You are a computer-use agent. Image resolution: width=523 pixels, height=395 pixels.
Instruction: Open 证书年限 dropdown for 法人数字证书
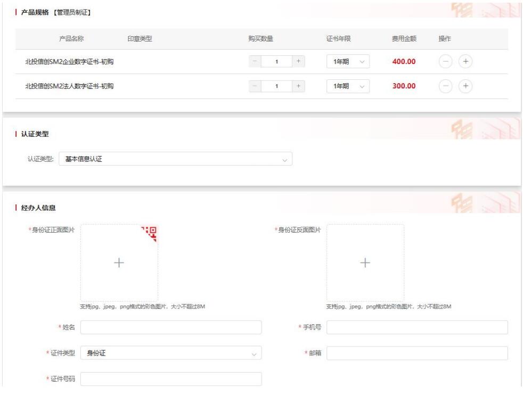[x=348, y=86]
